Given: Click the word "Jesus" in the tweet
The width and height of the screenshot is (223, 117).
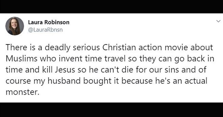Looking at the screenshot, I should click(x=63, y=69).
